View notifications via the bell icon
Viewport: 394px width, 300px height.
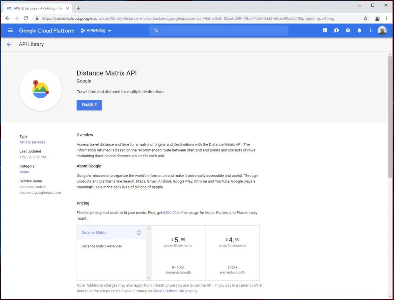[359, 30]
